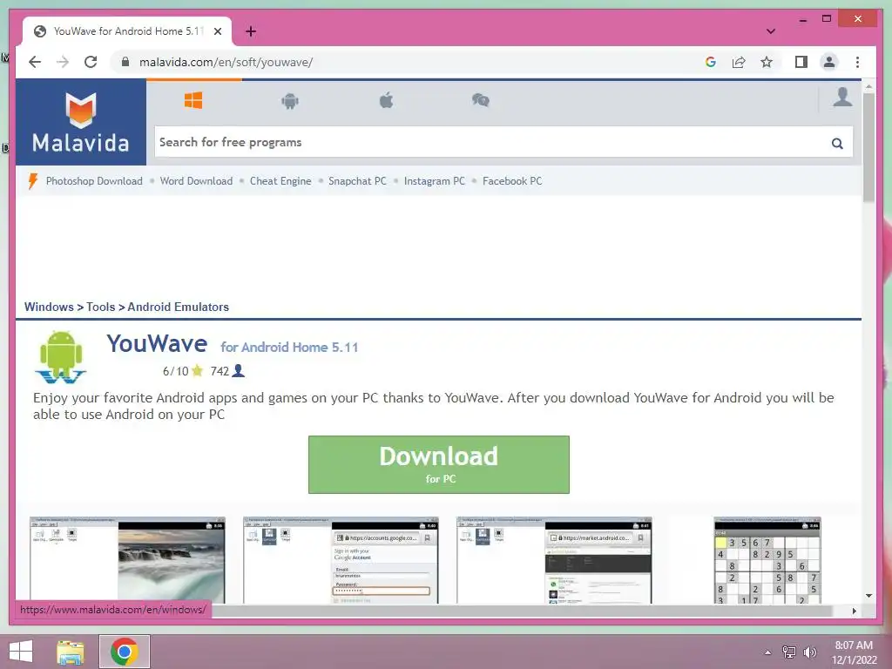The image size is (892, 669).
Task: Click the lightning bolt trending icon
Action: point(32,181)
